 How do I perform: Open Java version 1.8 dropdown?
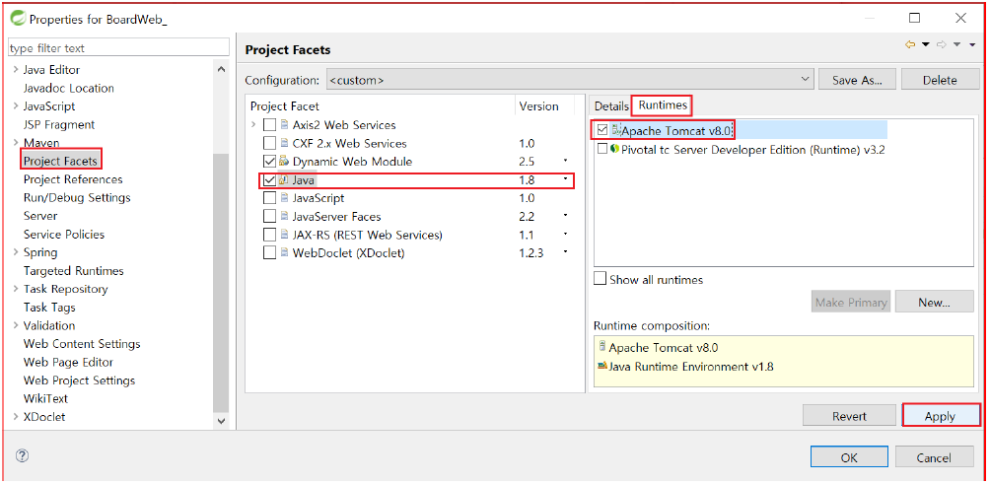click(x=566, y=178)
